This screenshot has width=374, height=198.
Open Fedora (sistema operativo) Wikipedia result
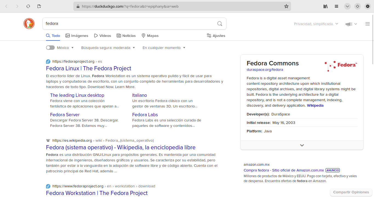[x=121, y=147]
